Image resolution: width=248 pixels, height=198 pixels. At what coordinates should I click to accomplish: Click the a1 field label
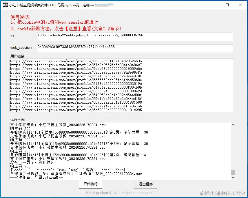point(13,36)
